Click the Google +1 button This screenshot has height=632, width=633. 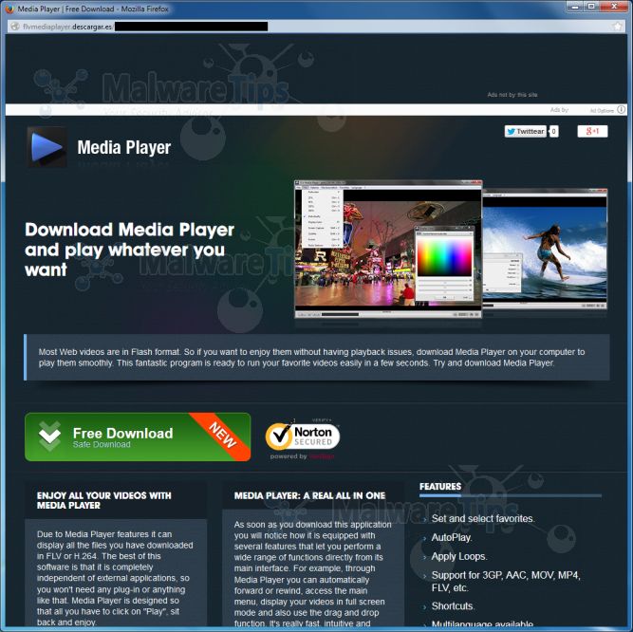point(592,131)
